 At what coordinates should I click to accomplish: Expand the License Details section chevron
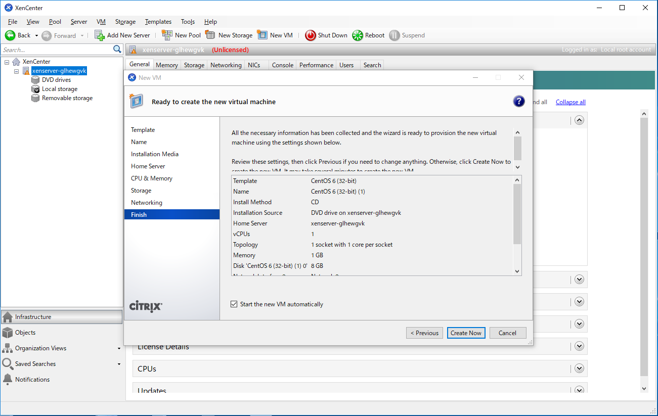pyautogui.click(x=580, y=346)
